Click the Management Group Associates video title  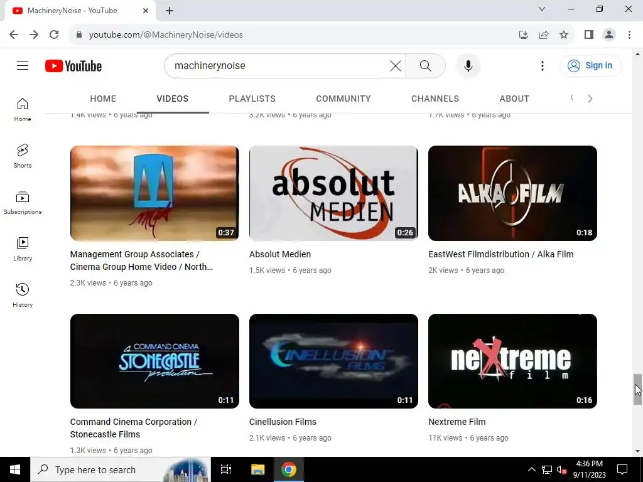tap(141, 260)
